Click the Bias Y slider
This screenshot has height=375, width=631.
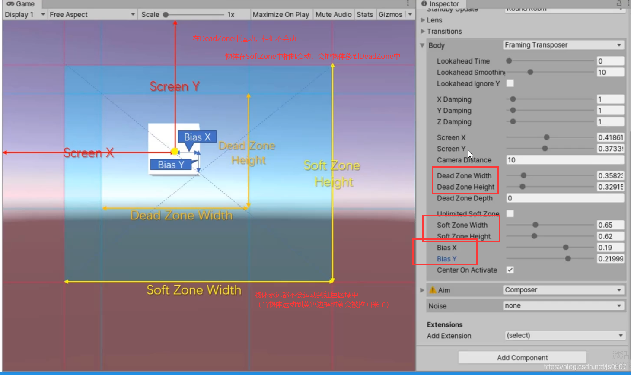tap(551, 258)
